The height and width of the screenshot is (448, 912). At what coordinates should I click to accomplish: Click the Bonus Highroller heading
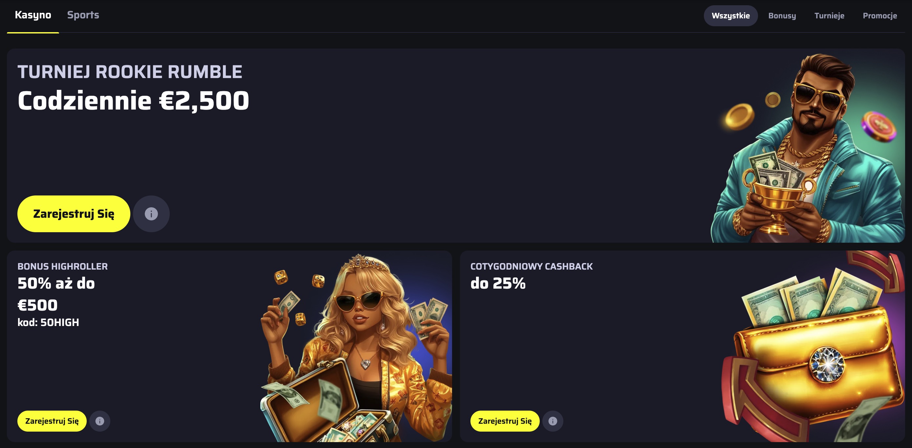point(62,266)
